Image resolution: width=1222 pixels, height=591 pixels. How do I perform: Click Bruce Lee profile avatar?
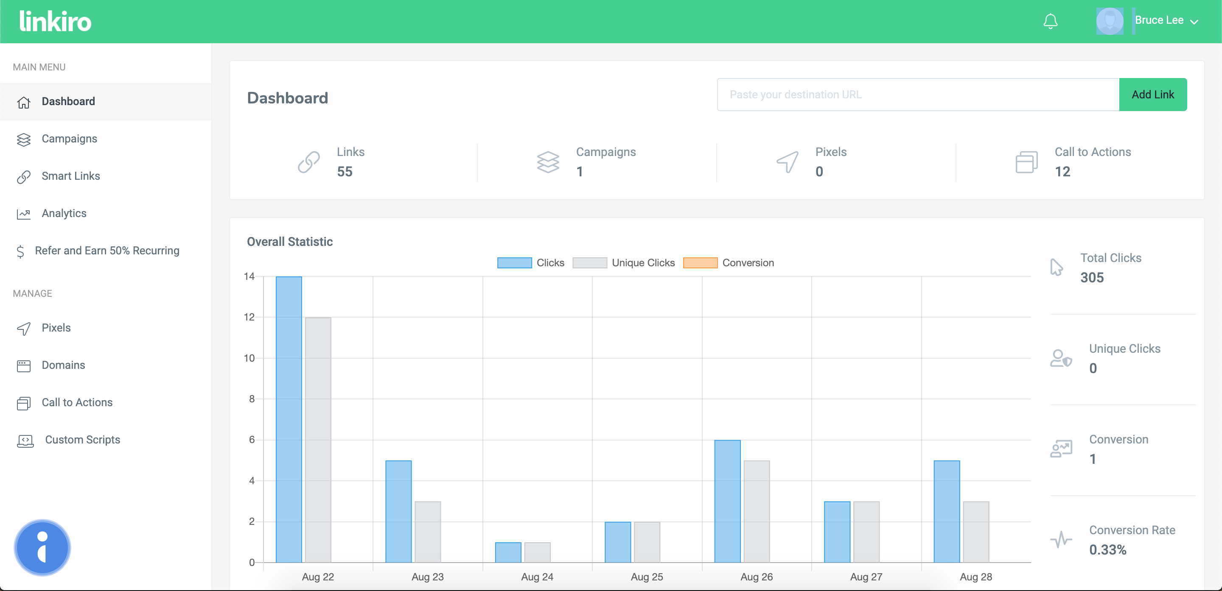(1109, 21)
